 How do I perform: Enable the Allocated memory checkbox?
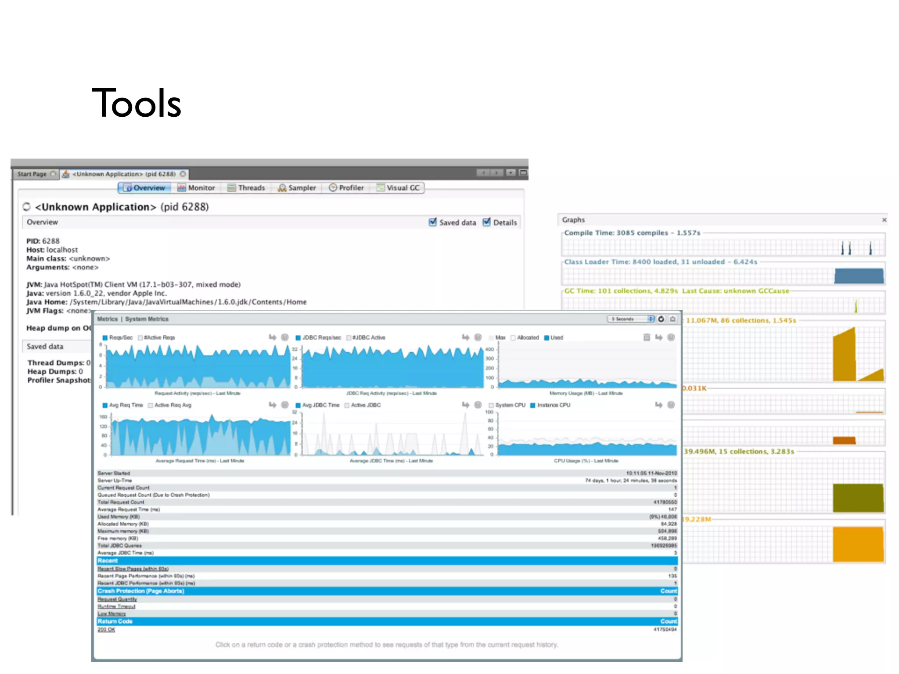513,337
